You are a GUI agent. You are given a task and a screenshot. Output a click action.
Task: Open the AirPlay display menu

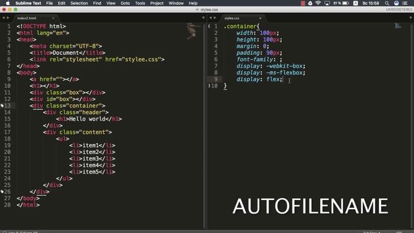coord(327,3)
